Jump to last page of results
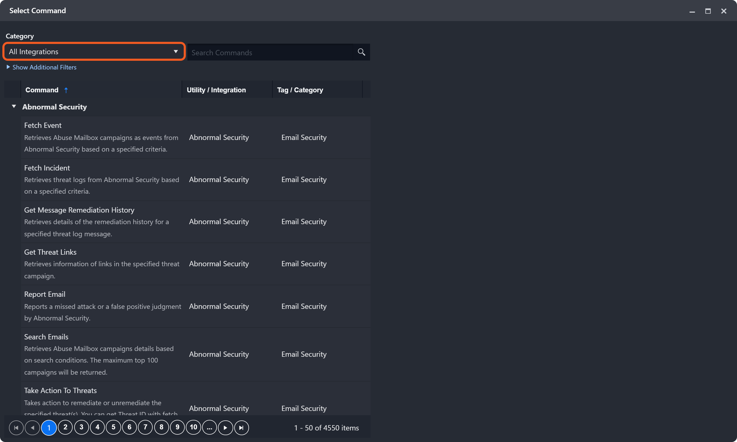Viewport: 737px width, 442px height. pos(241,428)
